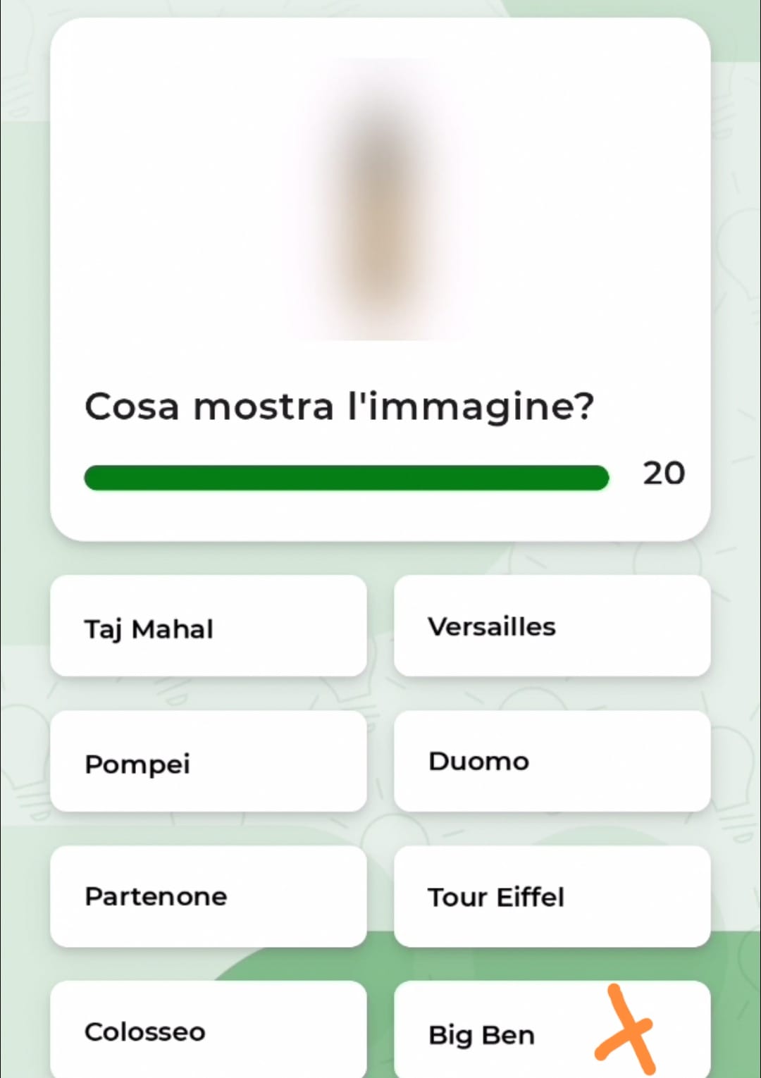Choose the Partenone option
Viewport: 761px width, 1078px height.
click(x=209, y=897)
